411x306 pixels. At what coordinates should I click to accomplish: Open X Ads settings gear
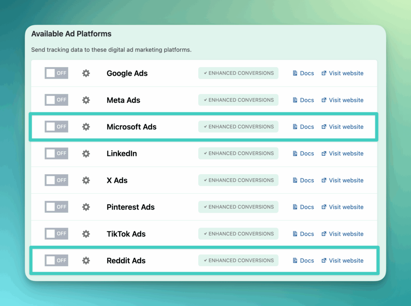click(x=86, y=180)
